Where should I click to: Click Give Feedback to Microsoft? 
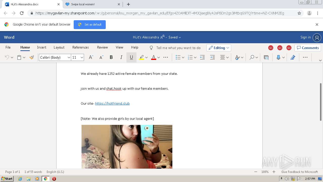click(x=300, y=172)
